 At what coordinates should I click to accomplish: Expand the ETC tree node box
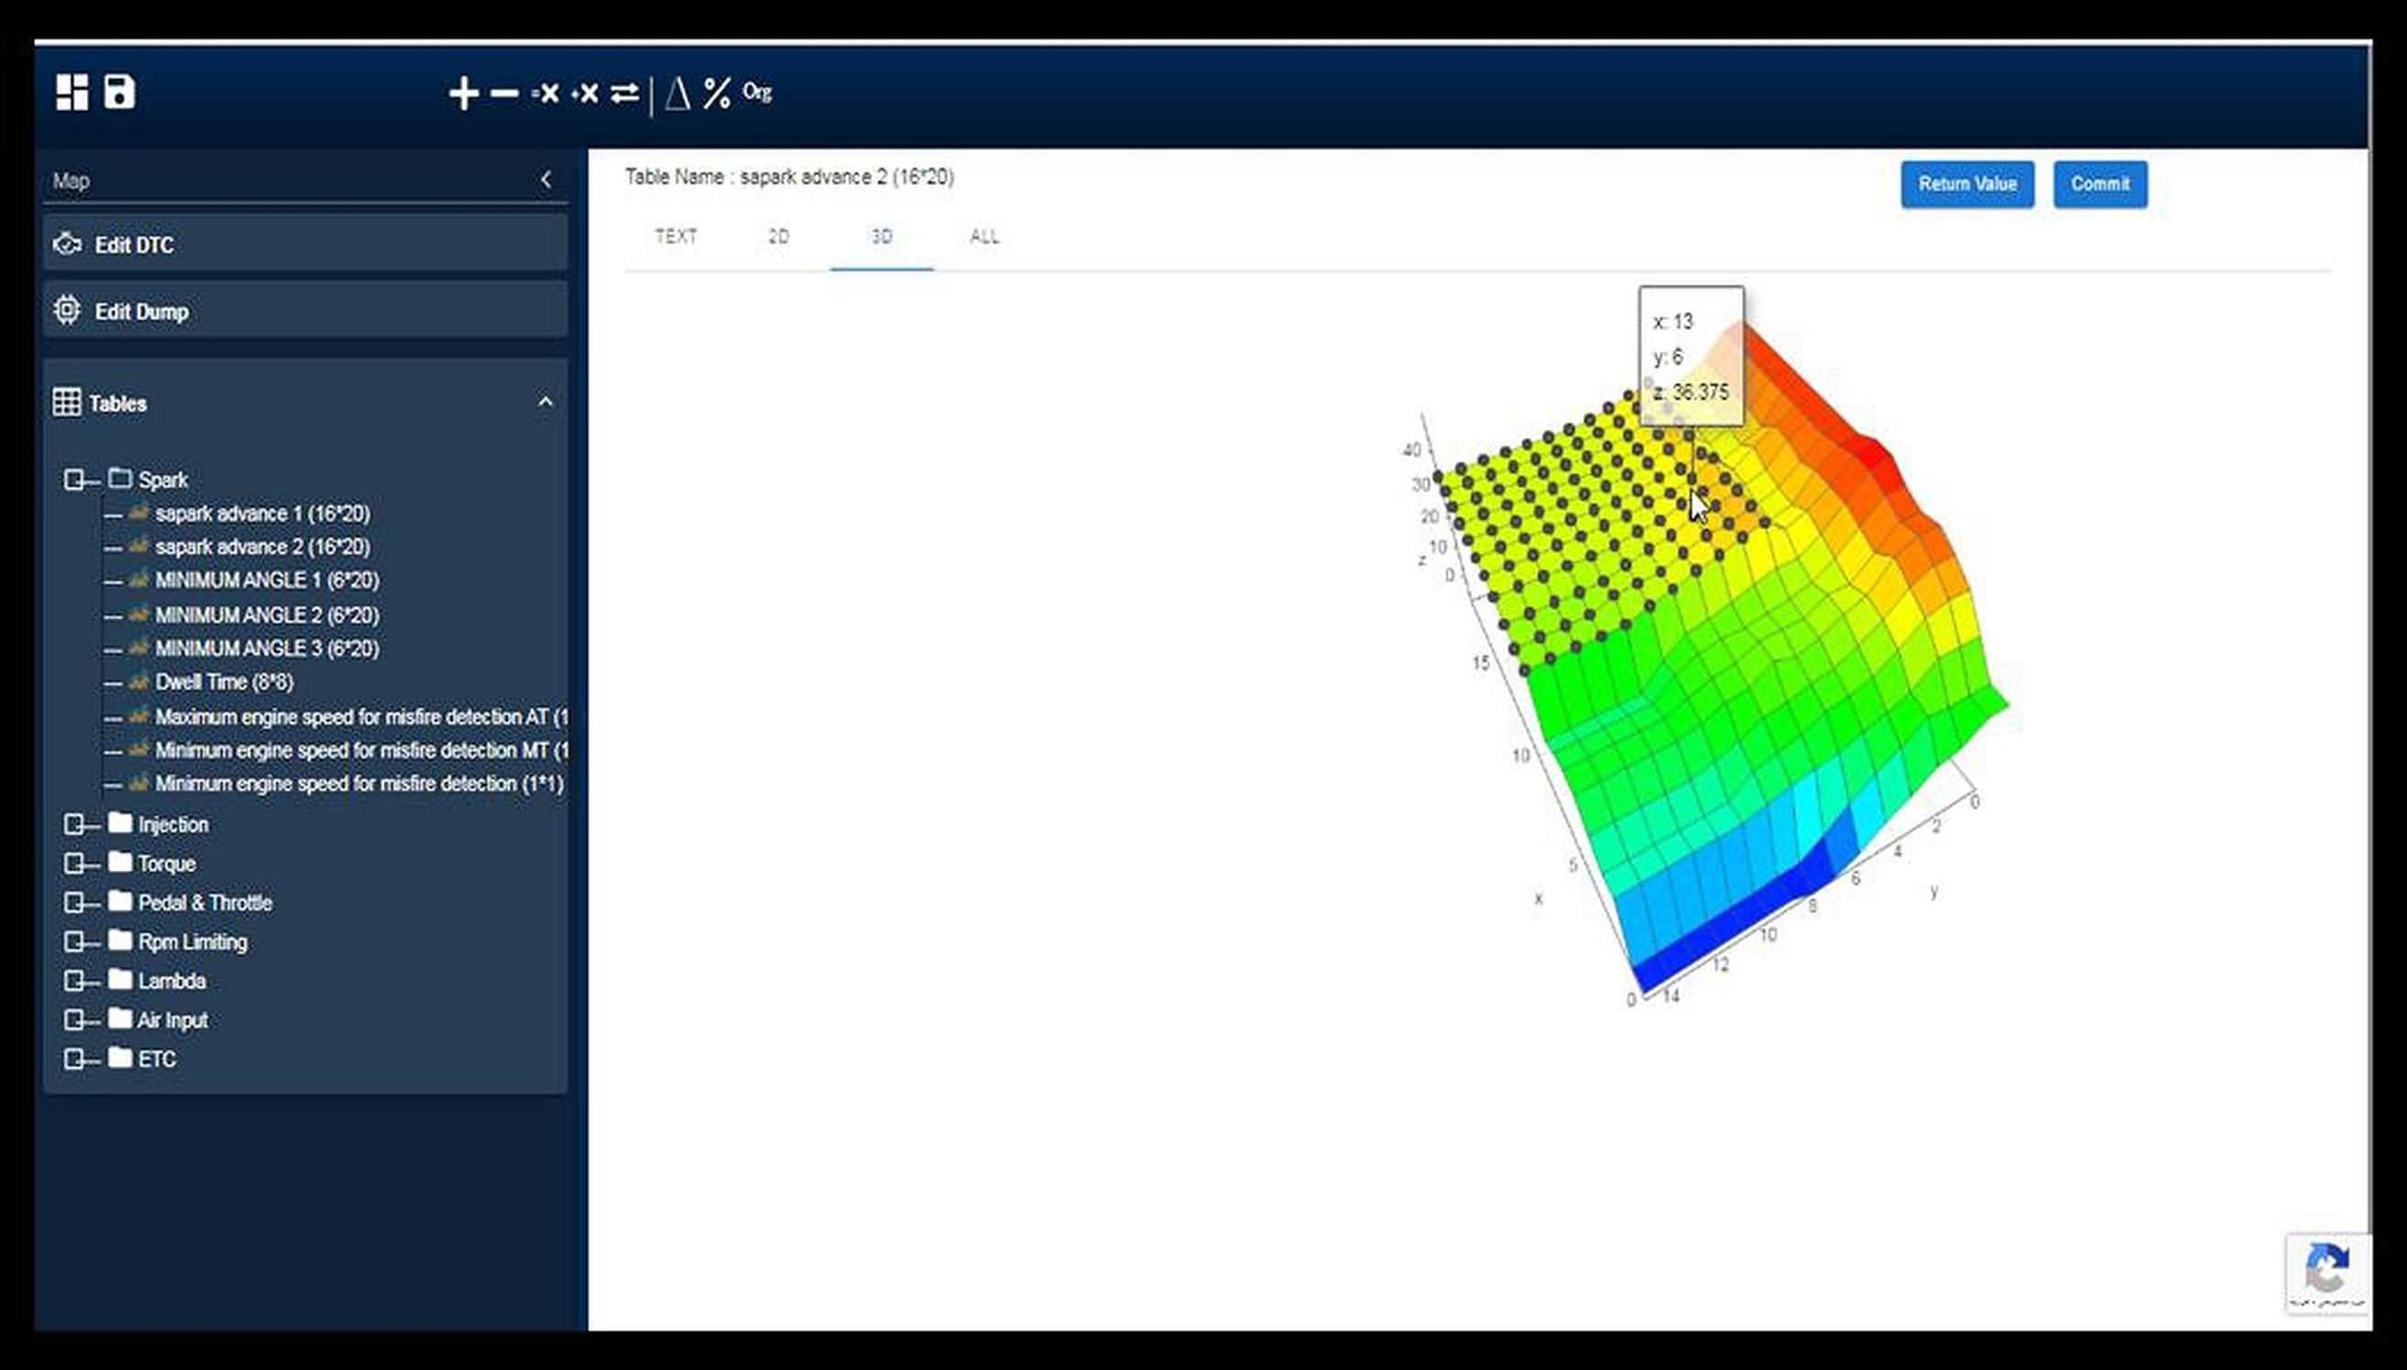[73, 1060]
